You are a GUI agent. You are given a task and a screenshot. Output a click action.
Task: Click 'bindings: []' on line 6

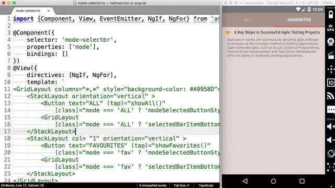pyautogui.click(x=47, y=54)
